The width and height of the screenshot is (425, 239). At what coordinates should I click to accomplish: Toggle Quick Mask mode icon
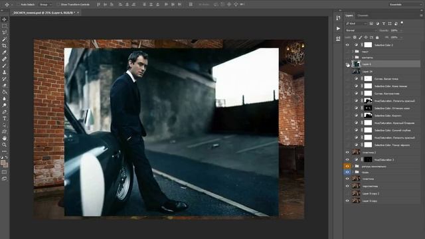click(5, 172)
